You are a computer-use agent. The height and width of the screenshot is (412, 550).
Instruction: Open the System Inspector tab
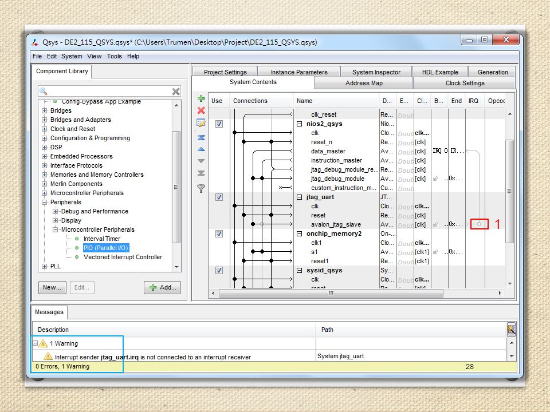(376, 72)
